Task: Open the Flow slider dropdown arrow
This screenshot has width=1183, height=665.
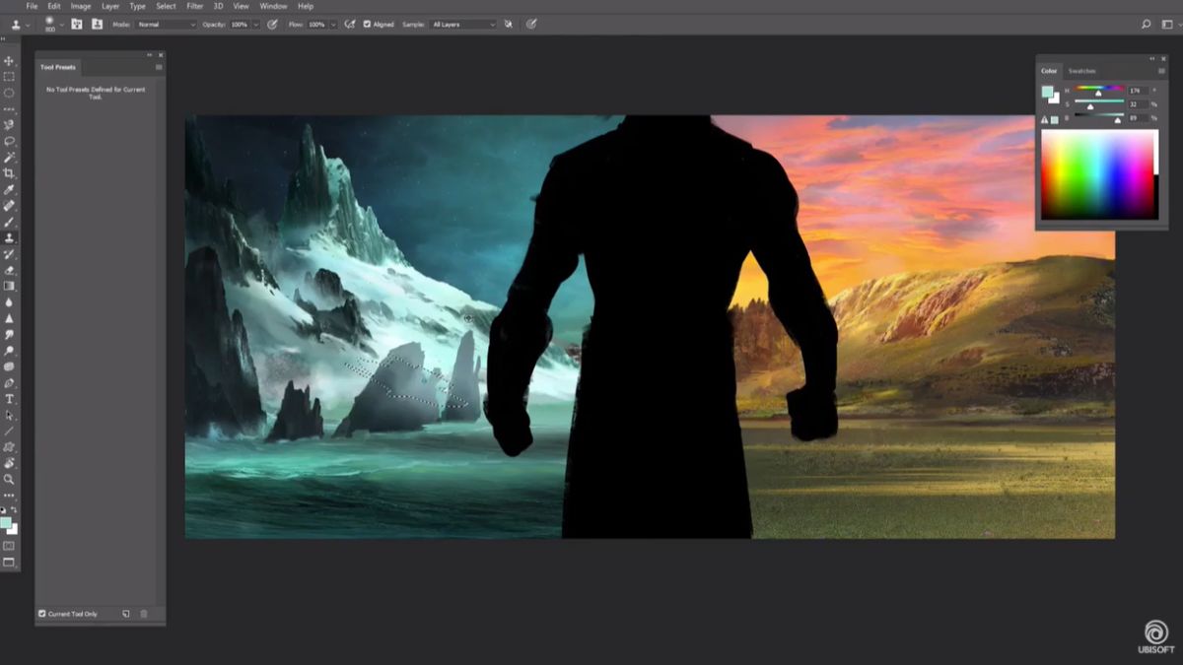Action: click(333, 24)
